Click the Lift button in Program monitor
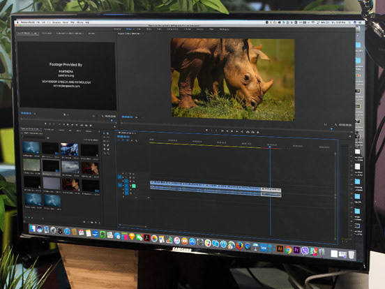The image size is (385, 289). 248,132
